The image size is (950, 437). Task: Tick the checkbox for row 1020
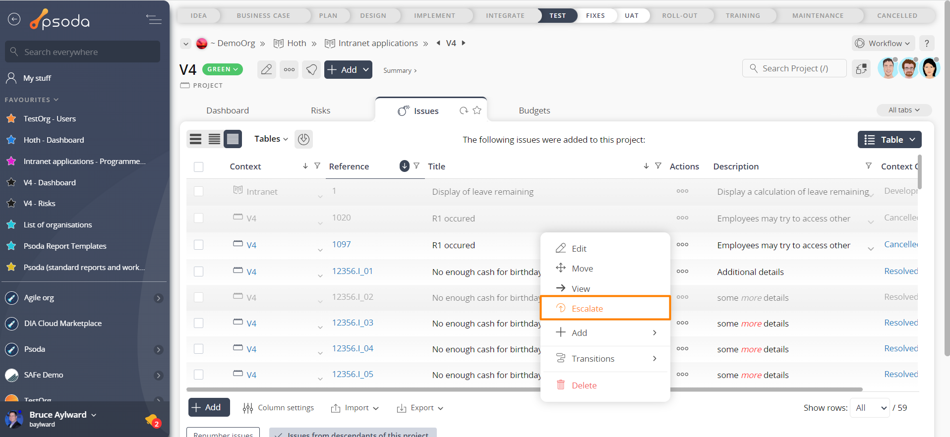tap(199, 218)
